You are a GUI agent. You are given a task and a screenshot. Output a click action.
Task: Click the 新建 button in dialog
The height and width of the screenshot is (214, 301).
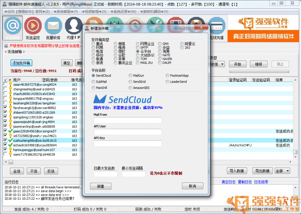[x=101, y=186]
